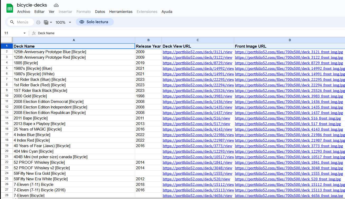Select the 2019 release year cell
Screen dimensions: 345x199
pyautogui.click(x=148, y=63)
